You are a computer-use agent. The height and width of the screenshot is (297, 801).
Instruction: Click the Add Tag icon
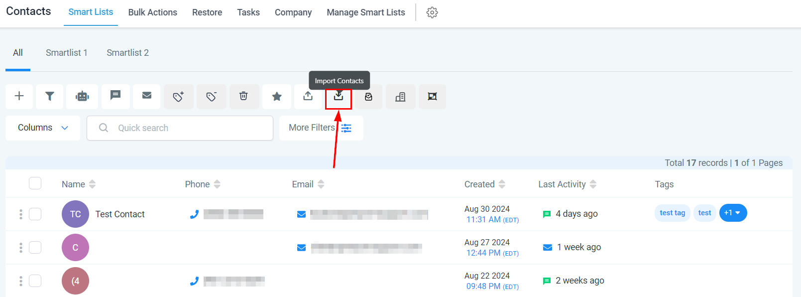point(178,97)
